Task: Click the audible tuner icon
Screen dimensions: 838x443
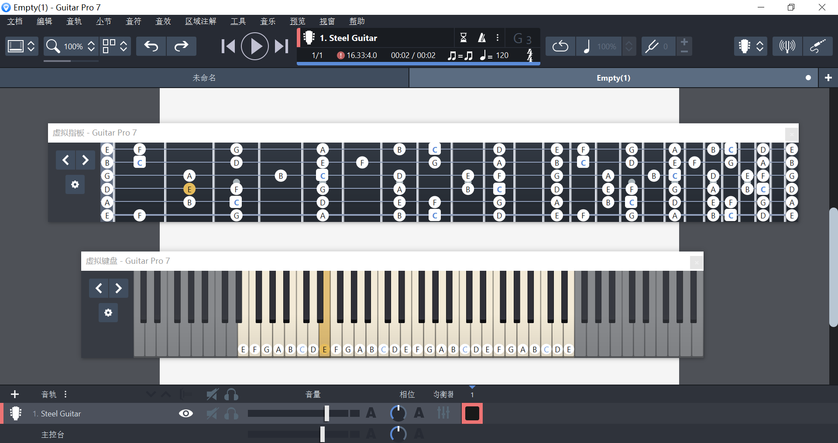Action: [787, 46]
